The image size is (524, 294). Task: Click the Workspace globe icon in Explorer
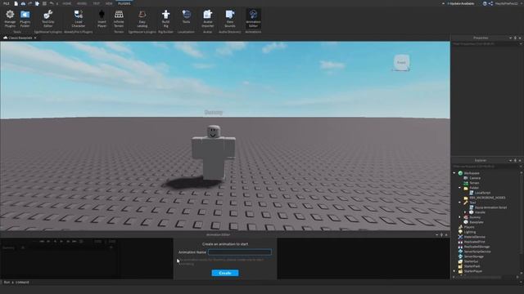460,173
